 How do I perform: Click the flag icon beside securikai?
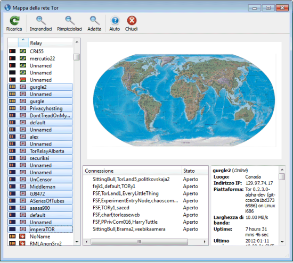point(23,158)
